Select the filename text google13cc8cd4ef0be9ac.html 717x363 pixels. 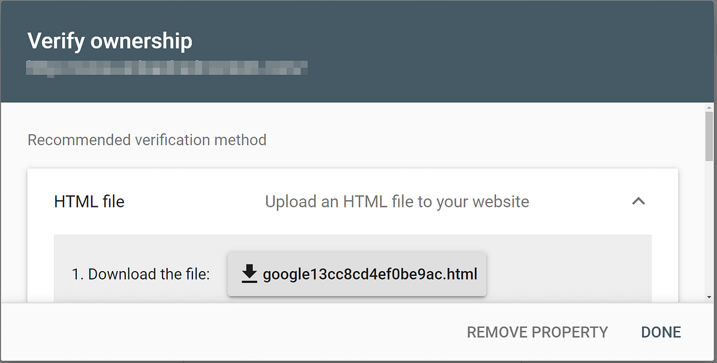coord(370,273)
